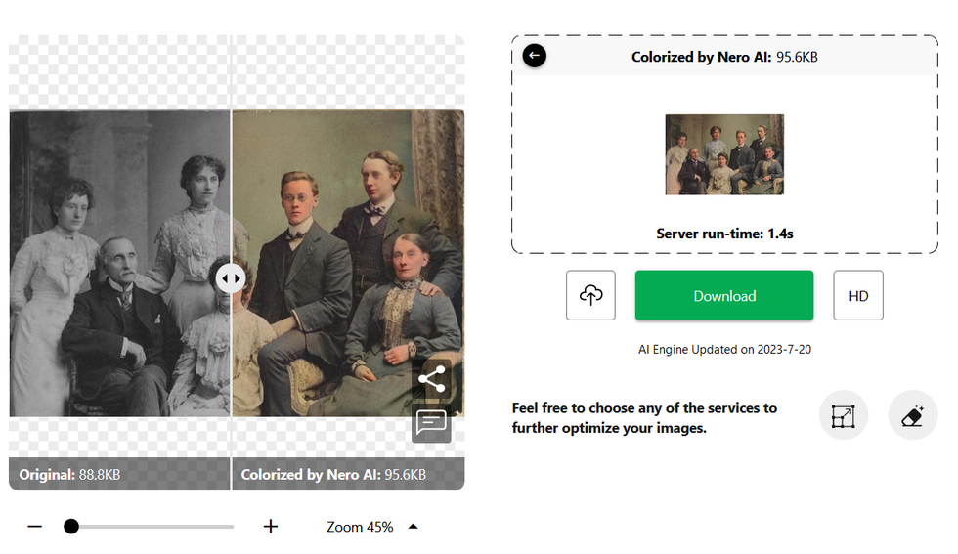Open the share icon on the photo
This screenshot has height=554, width=958.
431,380
